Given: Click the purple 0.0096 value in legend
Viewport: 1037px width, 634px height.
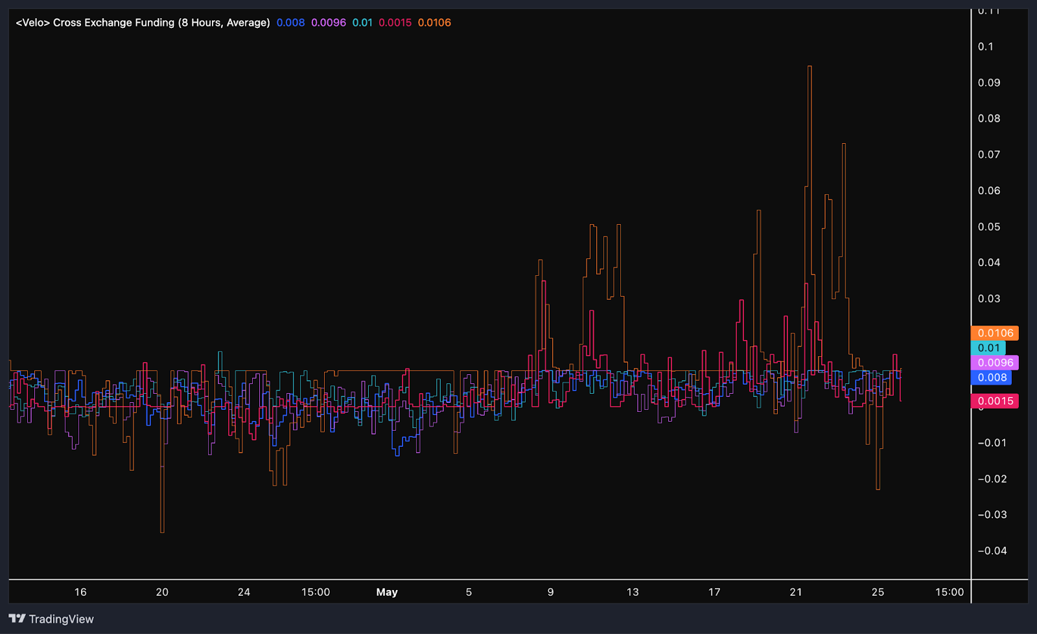Looking at the screenshot, I should click(329, 23).
